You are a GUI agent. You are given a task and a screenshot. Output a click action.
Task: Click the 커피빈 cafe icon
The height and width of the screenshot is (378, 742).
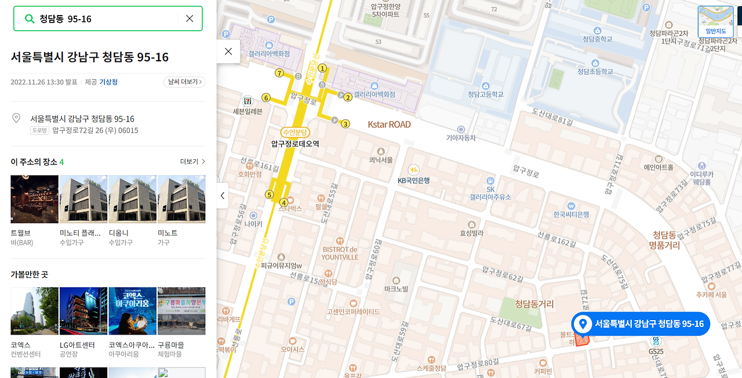coord(542,362)
